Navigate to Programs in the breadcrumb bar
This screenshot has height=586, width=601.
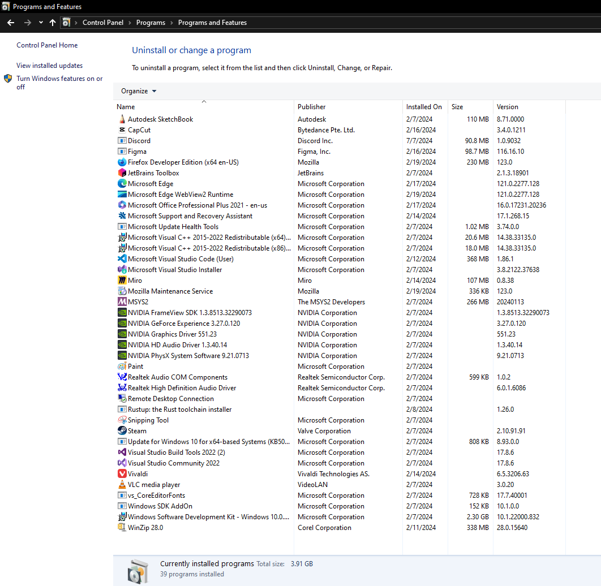(x=151, y=23)
